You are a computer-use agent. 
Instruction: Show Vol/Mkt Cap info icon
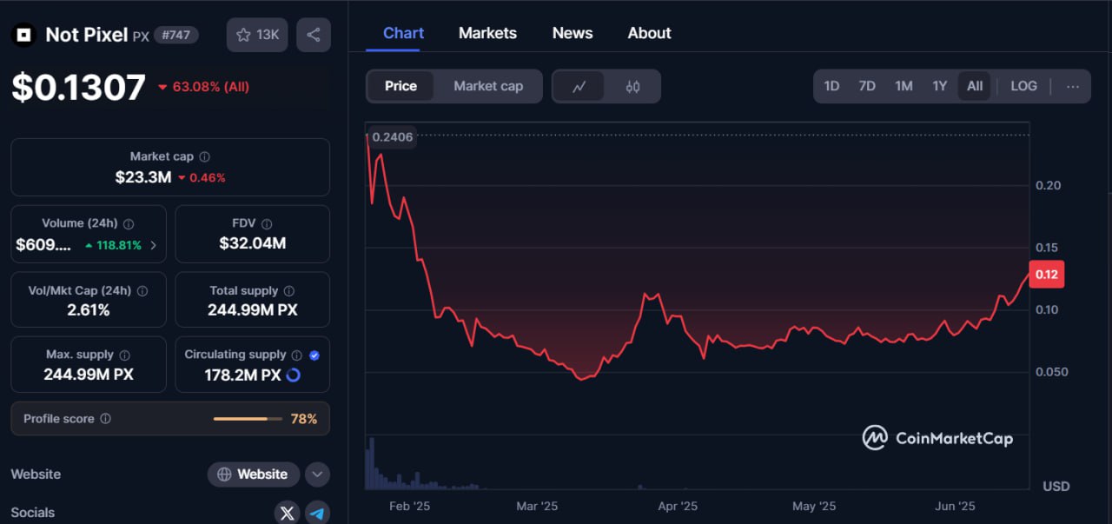click(142, 291)
